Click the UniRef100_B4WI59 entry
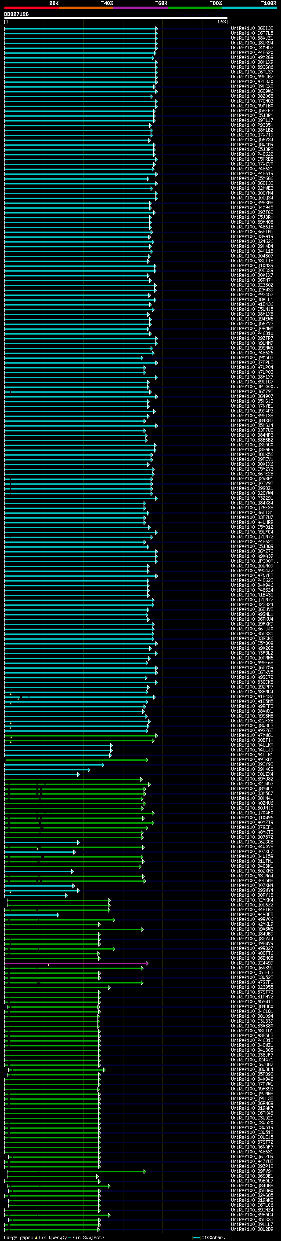281x1241 pixels. click(x=252, y=857)
